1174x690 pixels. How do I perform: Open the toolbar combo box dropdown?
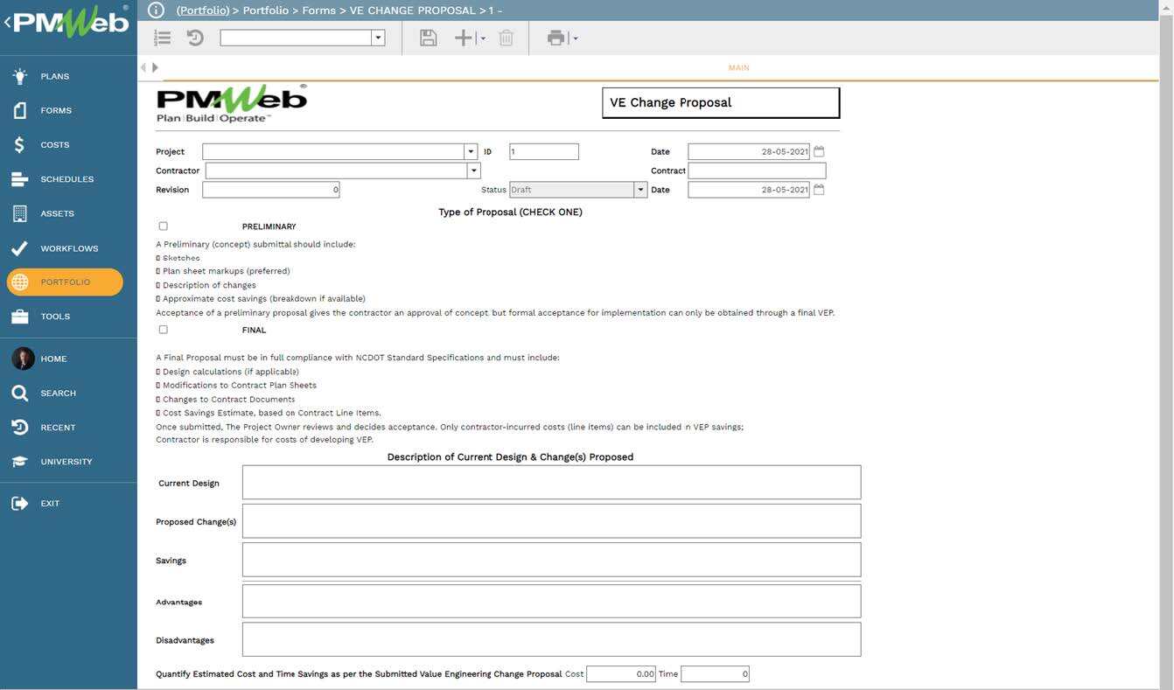[x=378, y=38]
